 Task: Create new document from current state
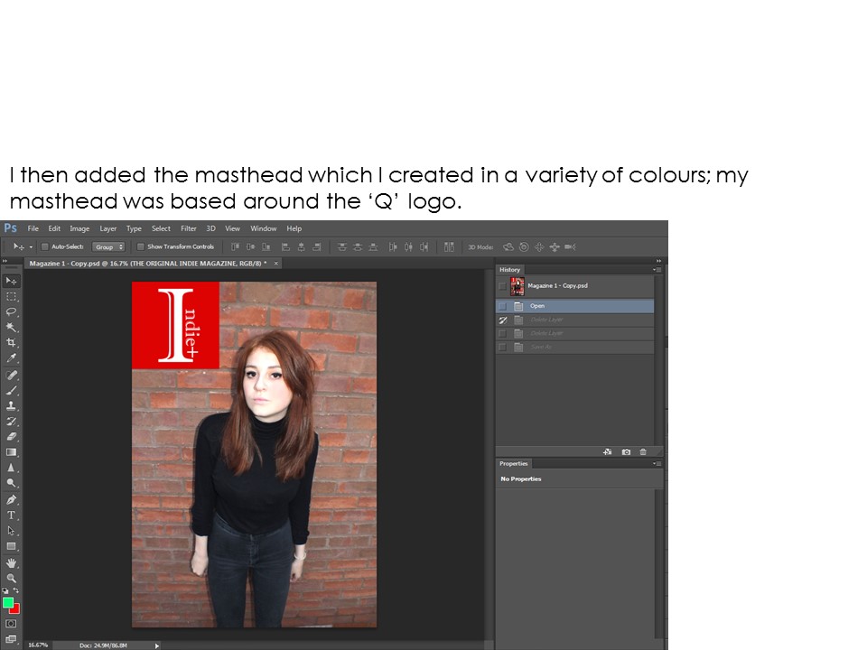pos(608,452)
